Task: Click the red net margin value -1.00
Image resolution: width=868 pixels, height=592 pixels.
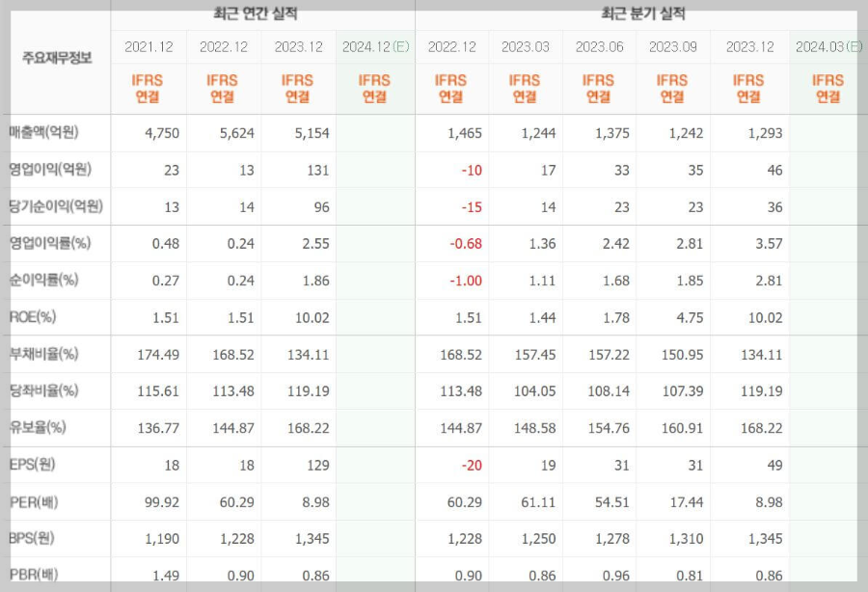Action: click(x=466, y=282)
